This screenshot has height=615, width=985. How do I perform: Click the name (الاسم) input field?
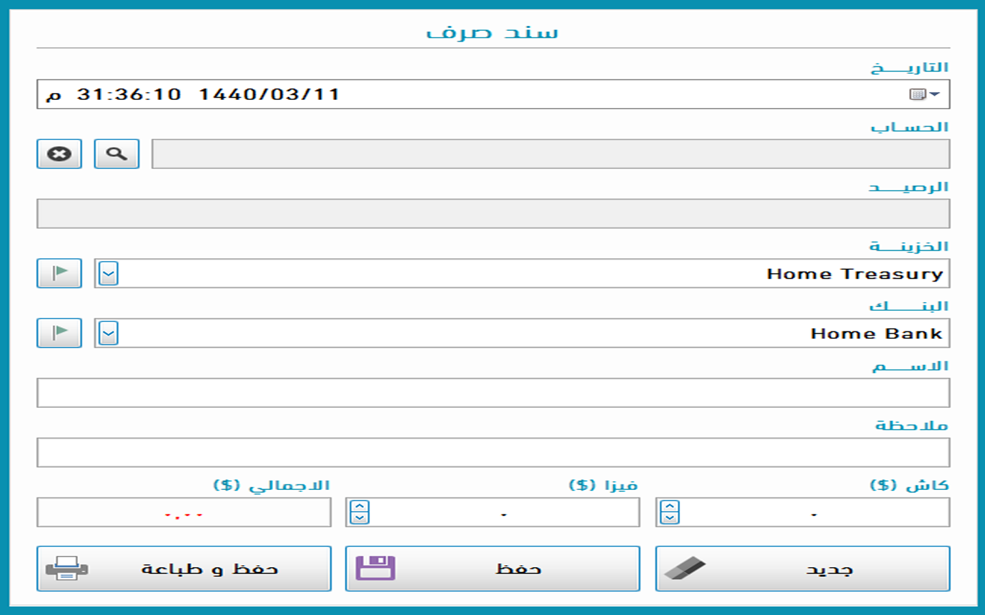[492, 393]
